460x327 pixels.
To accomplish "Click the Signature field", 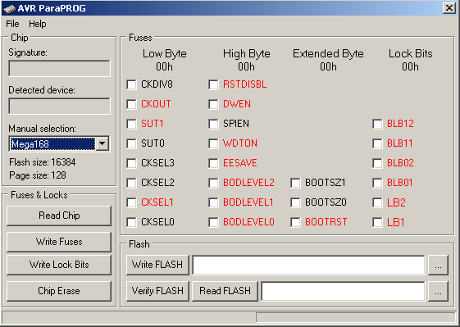I will pos(60,68).
